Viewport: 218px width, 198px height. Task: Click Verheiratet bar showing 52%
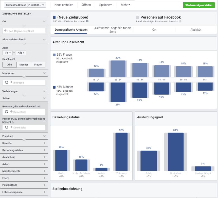click(x=121, y=152)
